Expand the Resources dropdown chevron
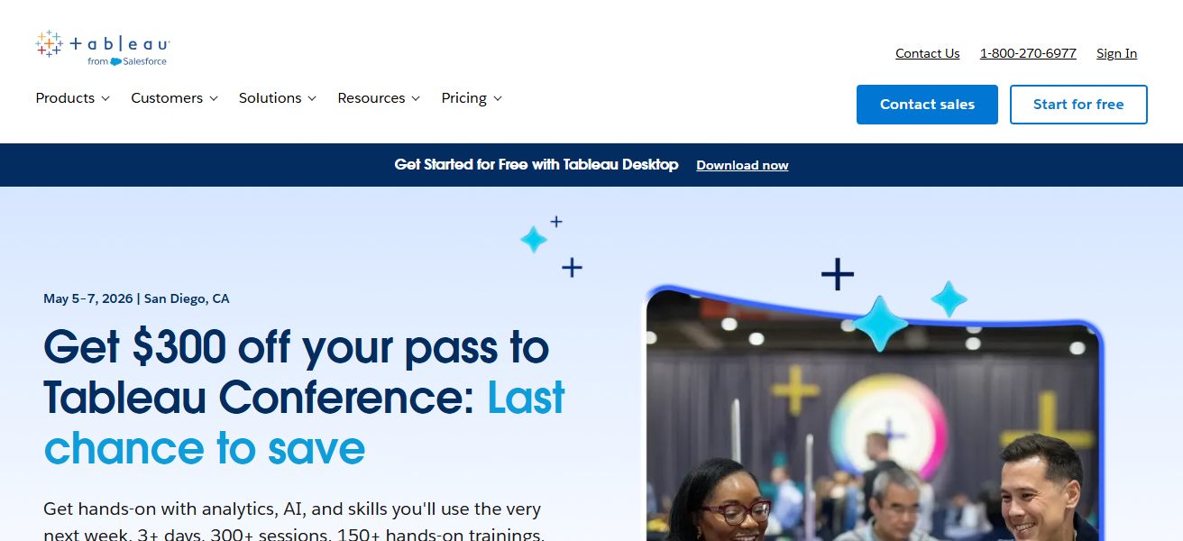This screenshot has width=1183, height=541. click(416, 98)
